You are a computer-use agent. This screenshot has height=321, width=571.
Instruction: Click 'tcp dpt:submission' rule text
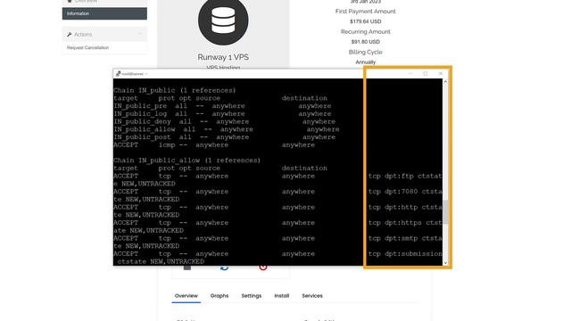point(405,253)
